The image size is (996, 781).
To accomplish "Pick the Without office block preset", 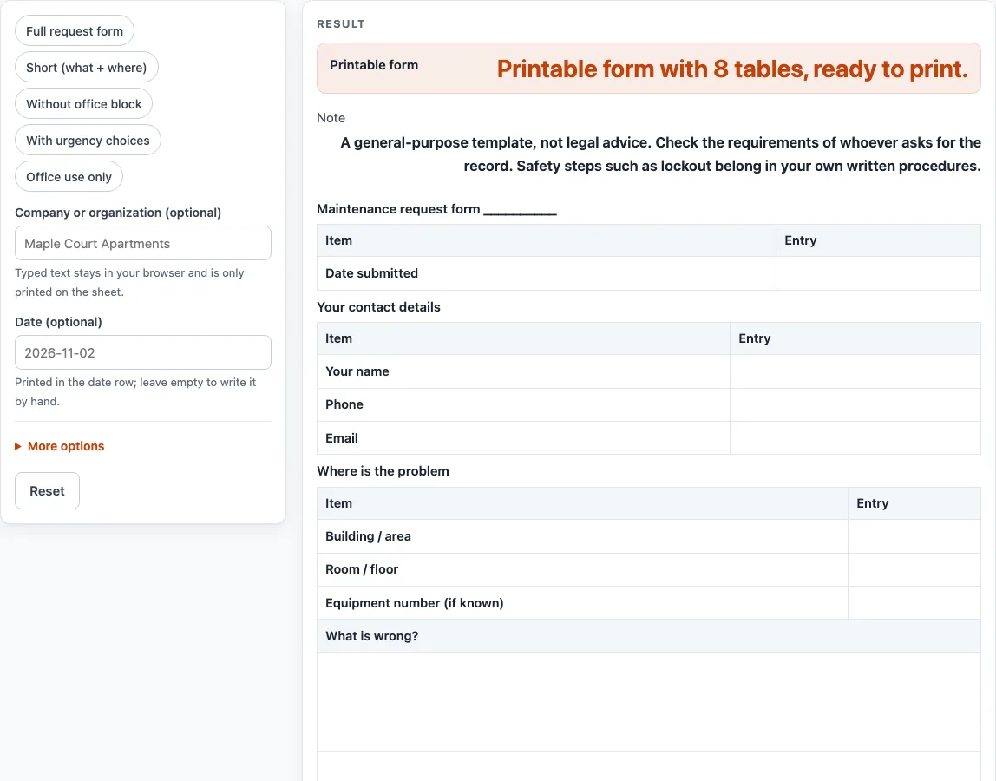I will (x=84, y=104).
